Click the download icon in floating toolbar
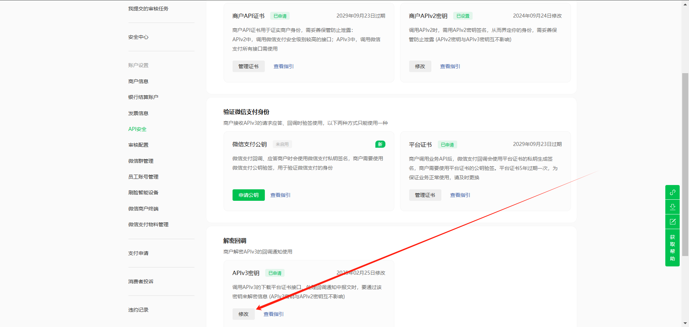The width and height of the screenshot is (689, 327). [672, 207]
